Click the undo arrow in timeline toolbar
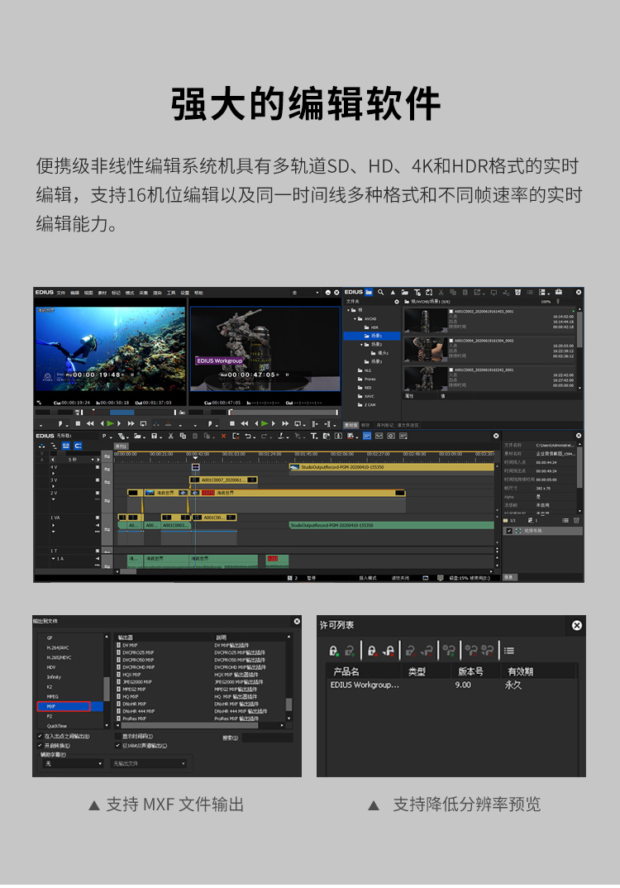 pos(250,436)
